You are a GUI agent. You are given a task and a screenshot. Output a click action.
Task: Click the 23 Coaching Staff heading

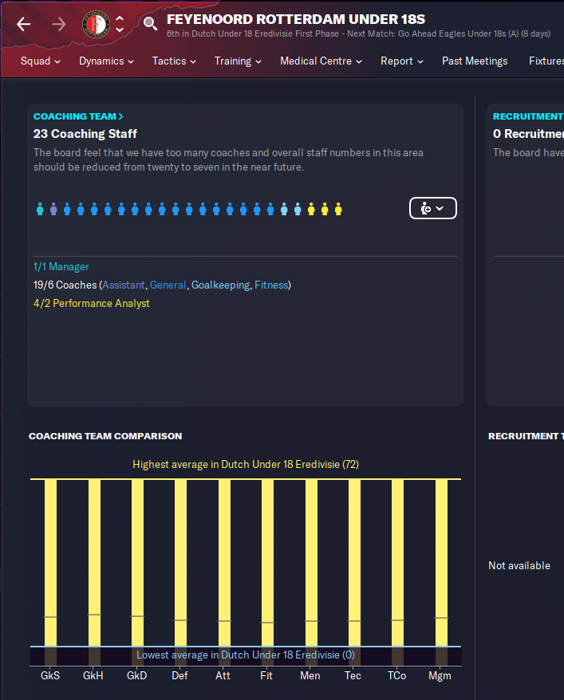click(85, 133)
